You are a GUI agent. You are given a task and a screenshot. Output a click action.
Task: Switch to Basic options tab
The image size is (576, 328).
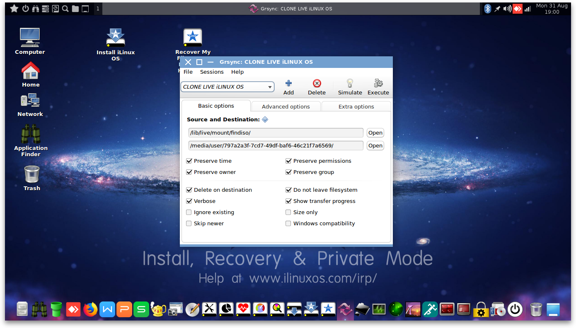pos(216,106)
